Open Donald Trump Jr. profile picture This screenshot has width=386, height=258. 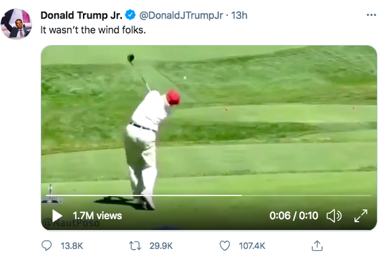16,24
